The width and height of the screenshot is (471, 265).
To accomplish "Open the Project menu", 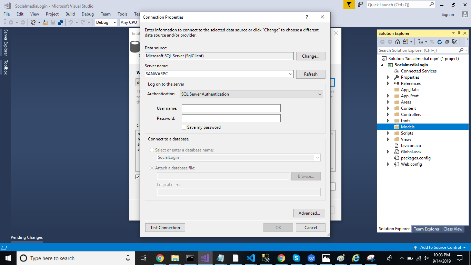I will coord(52,14).
